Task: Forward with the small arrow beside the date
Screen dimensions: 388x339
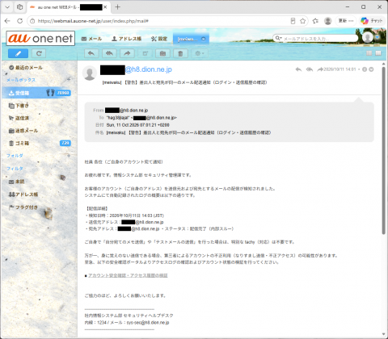Action: click(320, 69)
